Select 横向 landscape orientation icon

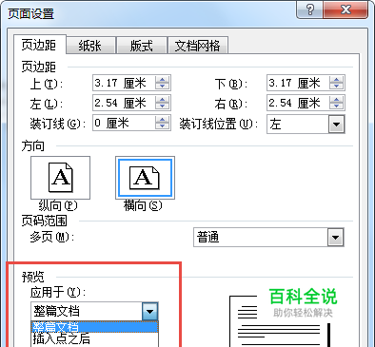tap(145, 178)
